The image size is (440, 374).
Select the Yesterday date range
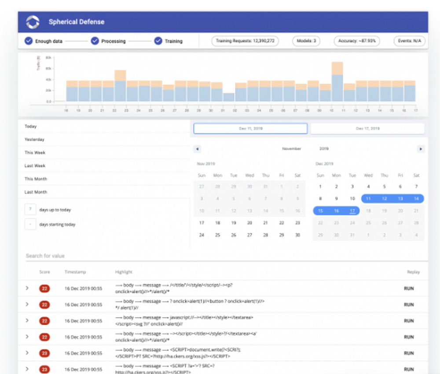click(104, 139)
